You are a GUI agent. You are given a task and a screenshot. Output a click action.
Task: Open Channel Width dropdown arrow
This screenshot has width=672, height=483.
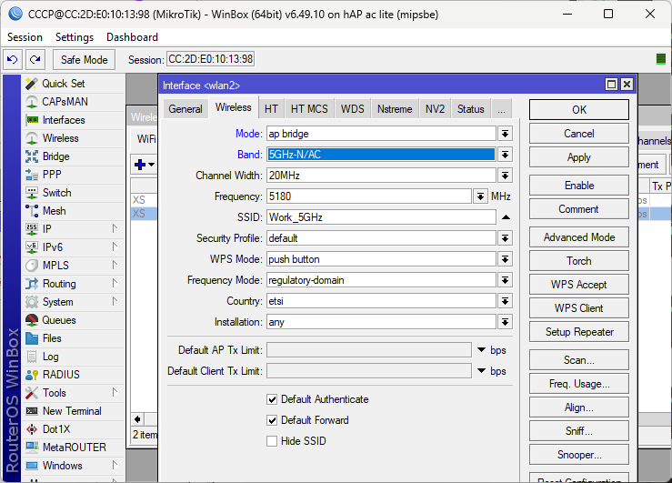tap(506, 176)
